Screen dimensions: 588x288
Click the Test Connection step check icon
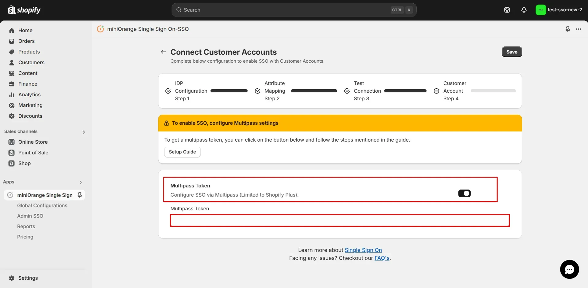[x=347, y=91]
